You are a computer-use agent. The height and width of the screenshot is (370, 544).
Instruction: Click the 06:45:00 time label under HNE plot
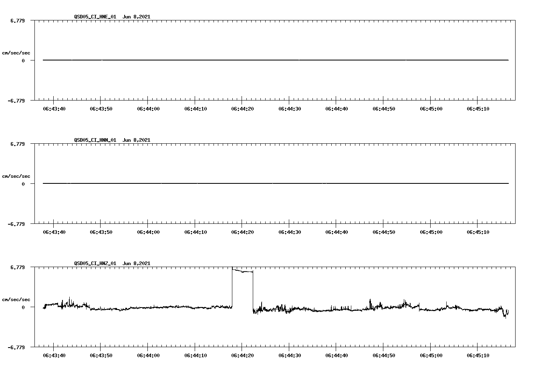point(431,109)
